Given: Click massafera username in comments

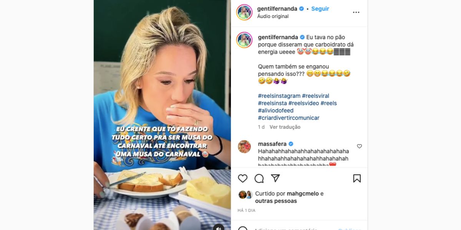Looking at the screenshot, I should (x=272, y=144).
